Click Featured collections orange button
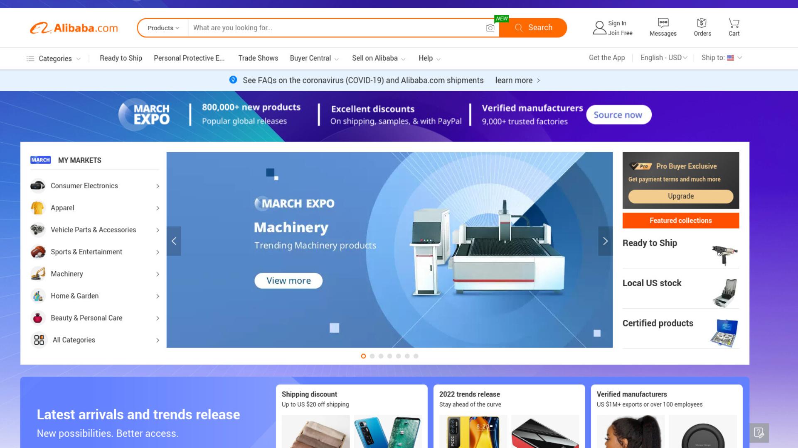 click(x=681, y=221)
